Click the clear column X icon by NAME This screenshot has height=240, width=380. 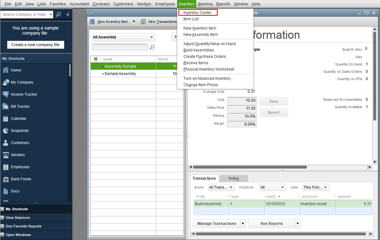click(96, 59)
